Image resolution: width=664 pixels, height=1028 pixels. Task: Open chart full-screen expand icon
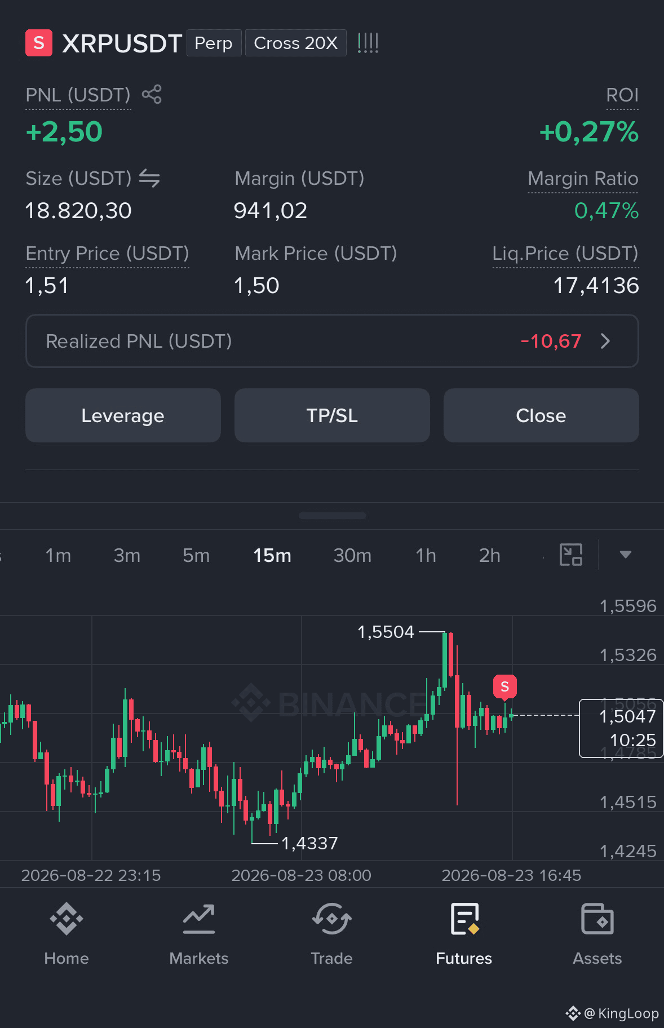[x=570, y=555]
